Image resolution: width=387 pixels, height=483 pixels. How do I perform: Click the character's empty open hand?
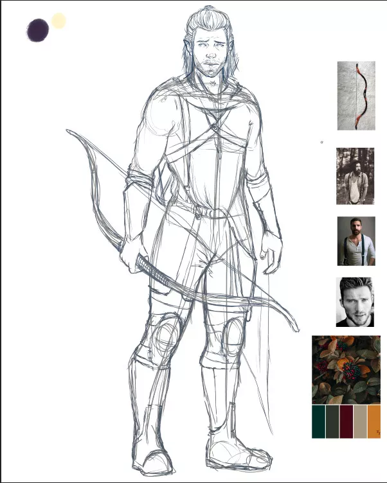tap(273, 250)
